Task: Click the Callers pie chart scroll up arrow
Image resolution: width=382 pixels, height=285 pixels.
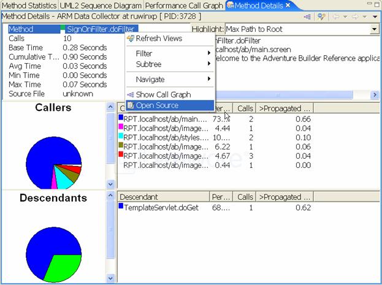Action: [110, 107]
